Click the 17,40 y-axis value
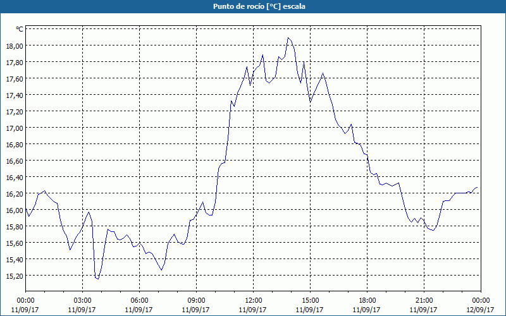Viewport: 506px width, 316px height. coord(15,95)
